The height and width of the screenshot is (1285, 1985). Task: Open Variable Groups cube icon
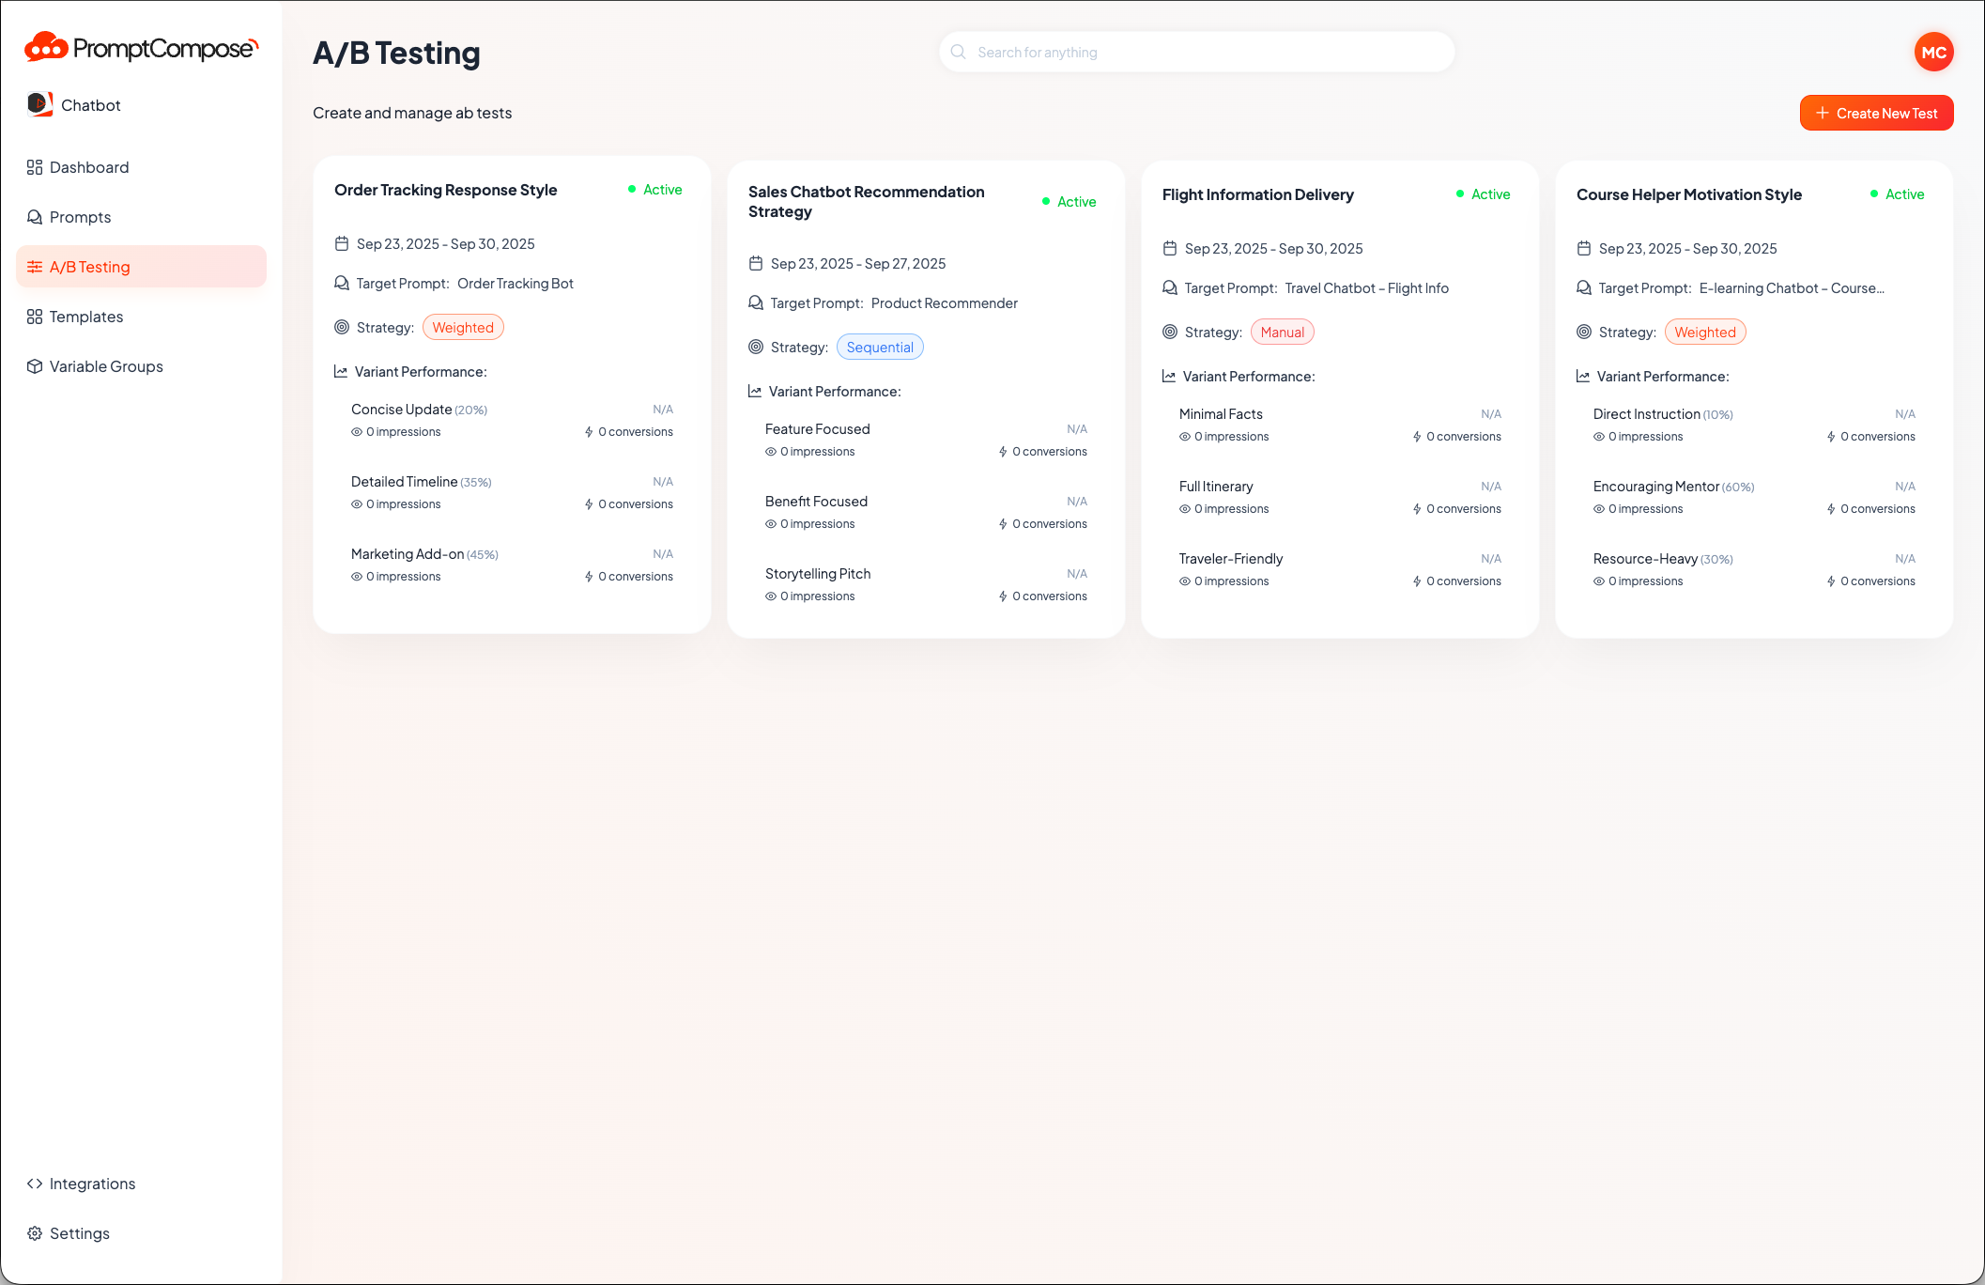(x=35, y=366)
